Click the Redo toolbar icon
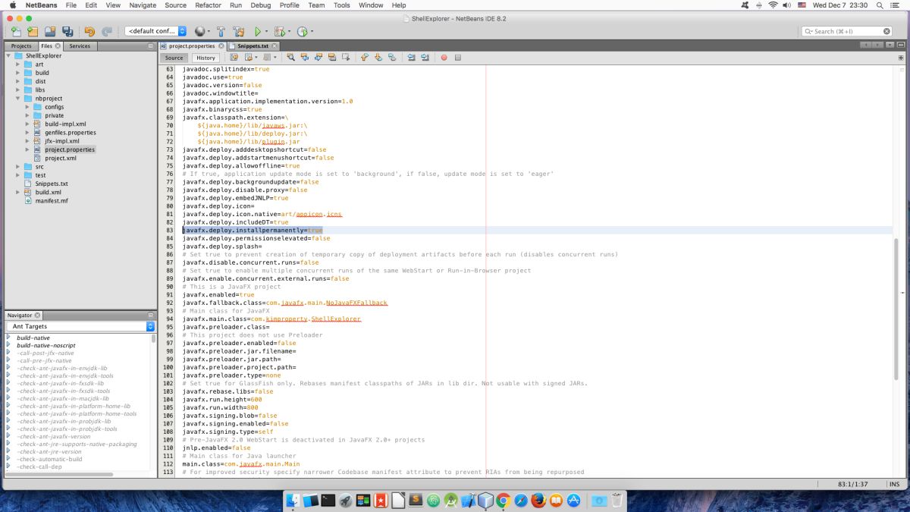Viewport: 910px width, 512px height. click(107, 31)
